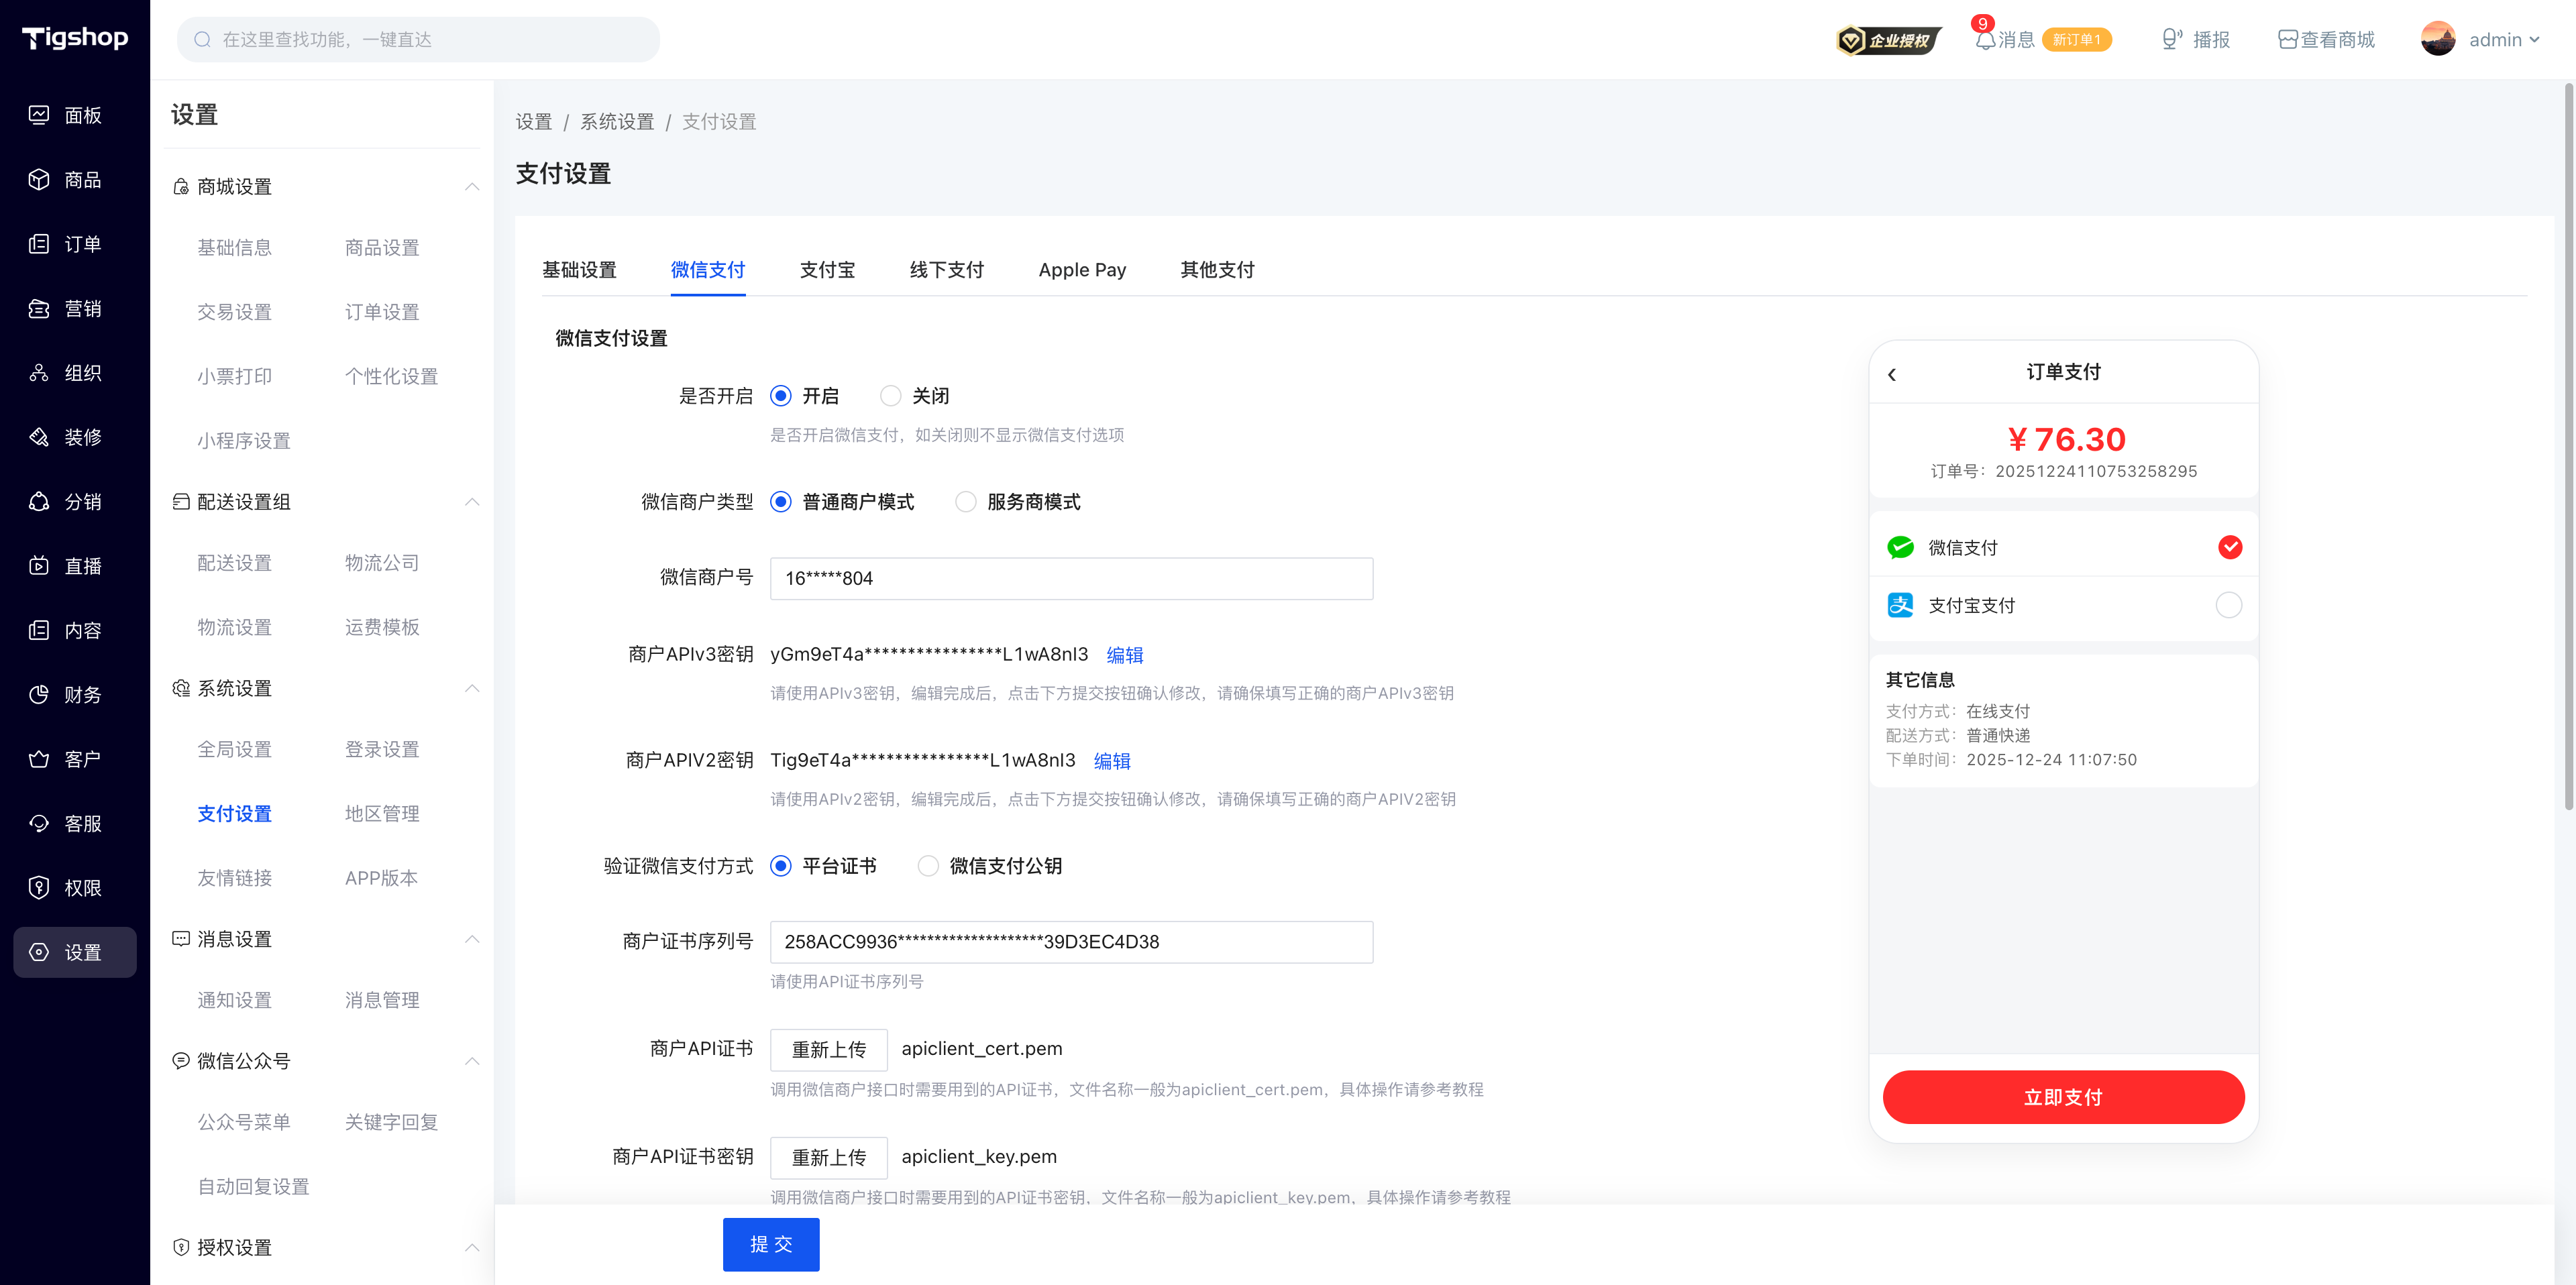The image size is (2576, 1285).
Task: Select 开启 for 是否开启
Action: (x=781, y=396)
